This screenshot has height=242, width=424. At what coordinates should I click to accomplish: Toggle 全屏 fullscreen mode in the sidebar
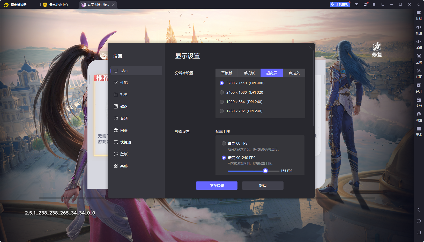click(x=419, y=59)
